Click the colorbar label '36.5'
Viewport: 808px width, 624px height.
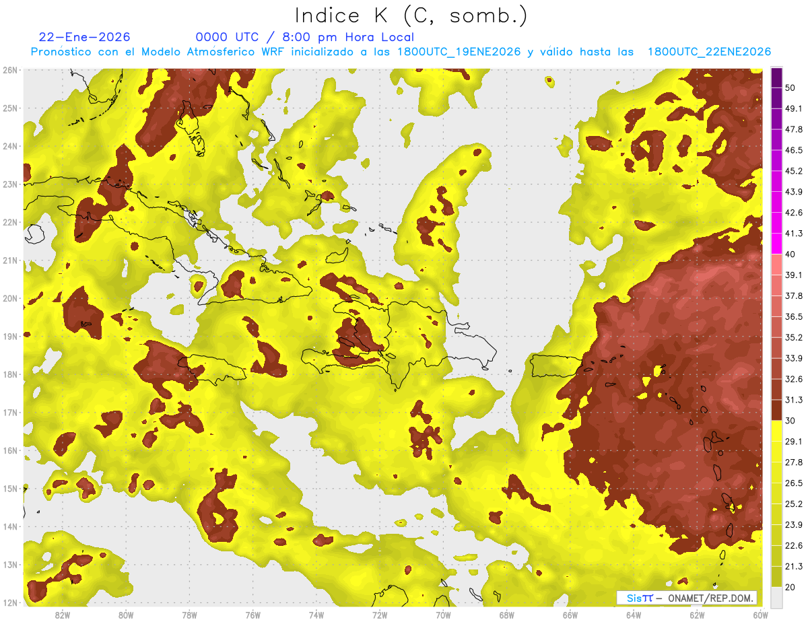[794, 316]
